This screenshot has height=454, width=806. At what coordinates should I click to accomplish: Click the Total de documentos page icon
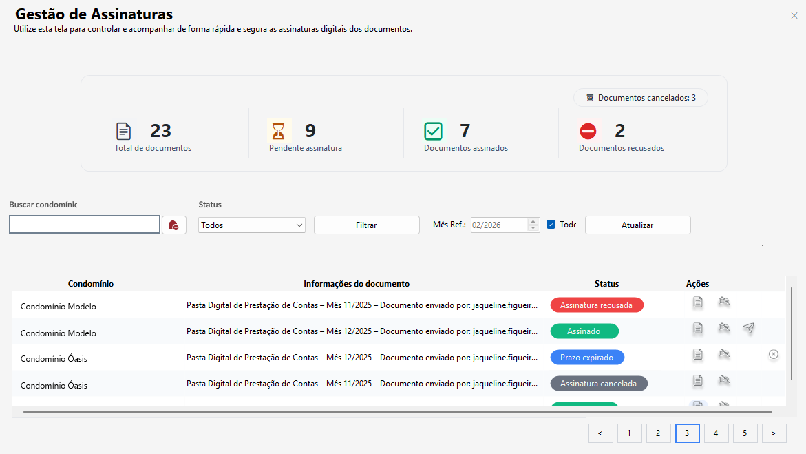point(123,132)
